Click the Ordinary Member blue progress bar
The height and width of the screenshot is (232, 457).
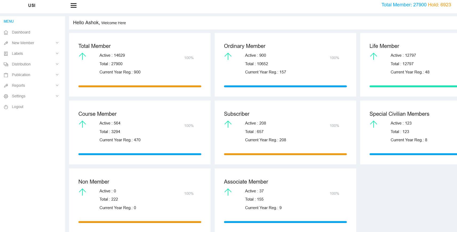coord(285,86)
